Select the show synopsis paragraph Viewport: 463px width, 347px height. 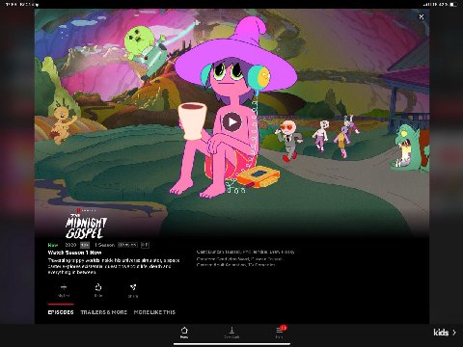point(114,266)
